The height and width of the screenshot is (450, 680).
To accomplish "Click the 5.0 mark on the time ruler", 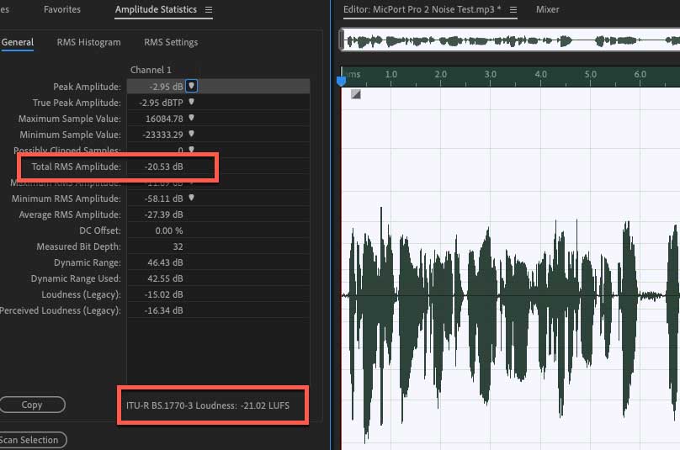I will point(590,74).
